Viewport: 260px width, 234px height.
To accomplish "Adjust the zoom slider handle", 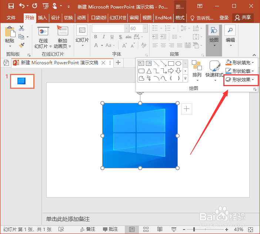I will [194, 230].
